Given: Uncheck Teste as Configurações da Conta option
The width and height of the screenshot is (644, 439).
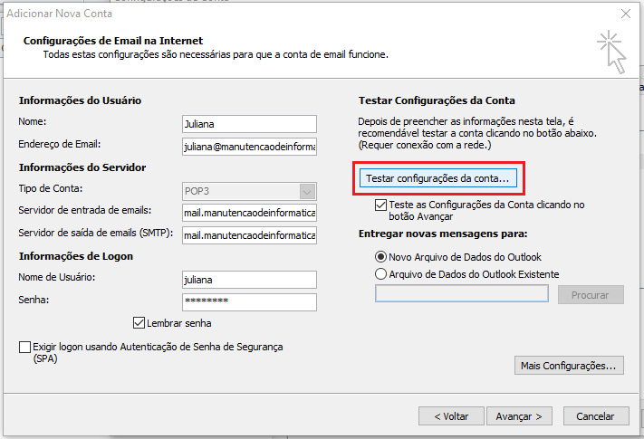Looking at the screenshot, I should coord(380,205).
